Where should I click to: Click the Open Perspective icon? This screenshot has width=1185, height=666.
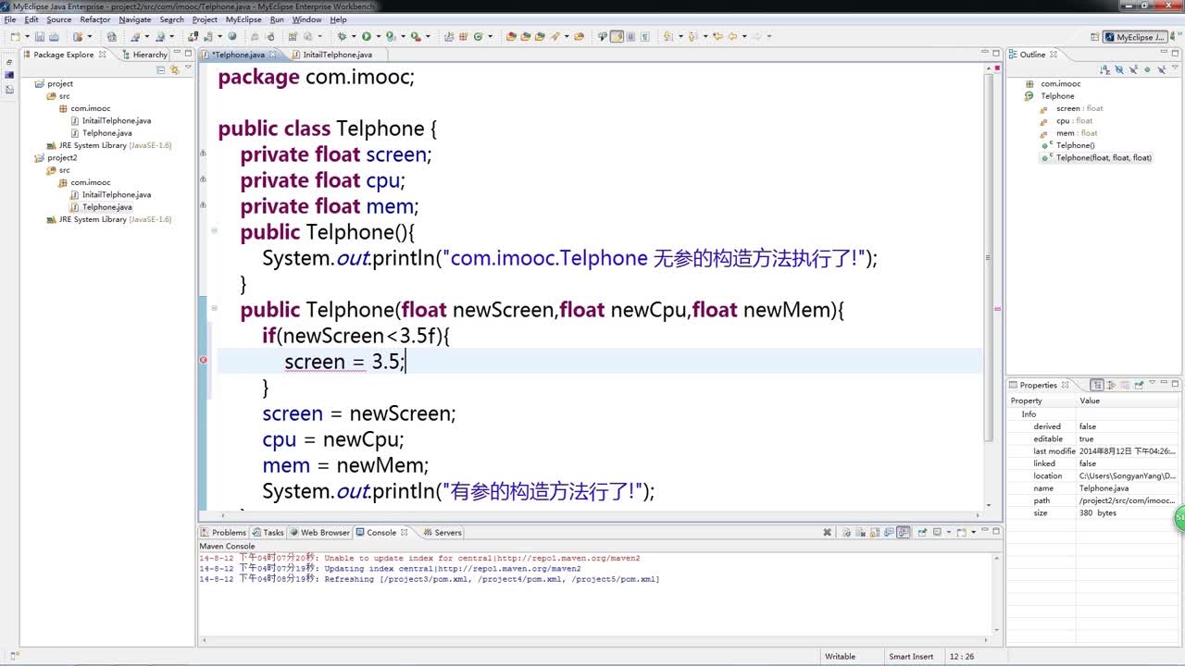click(1094, 37)
